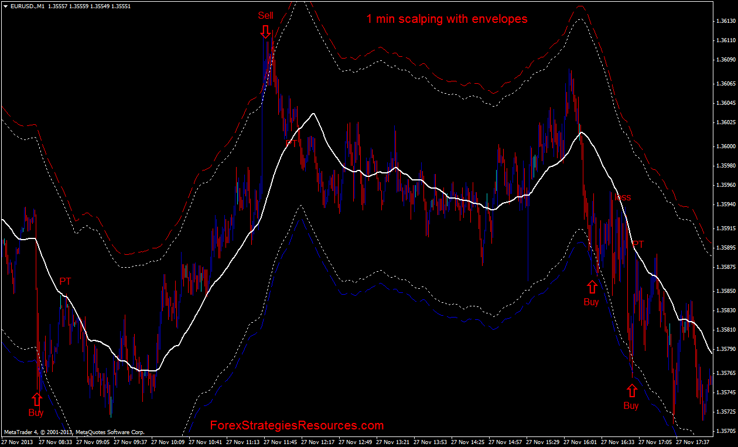Click the "27 Nov 2013" date label
This screenshot has width=738, height=447.
(16, 442)
